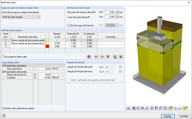Click row number 1 in soil table
The width and height of the screenshot is (192, 119).
point(6,40)
